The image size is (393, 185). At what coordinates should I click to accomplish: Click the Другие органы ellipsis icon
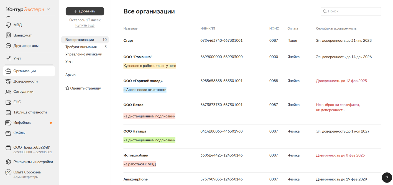(8, 46)
